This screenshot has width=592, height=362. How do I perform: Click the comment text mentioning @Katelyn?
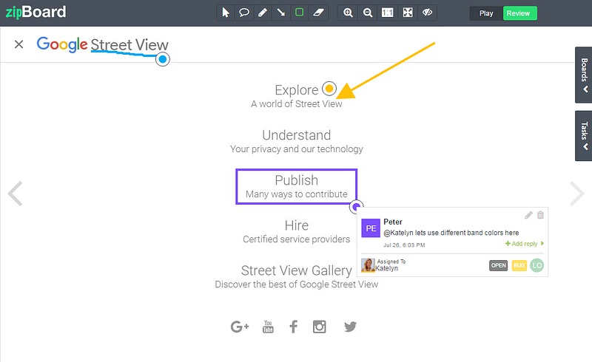(x=451, y=233)
